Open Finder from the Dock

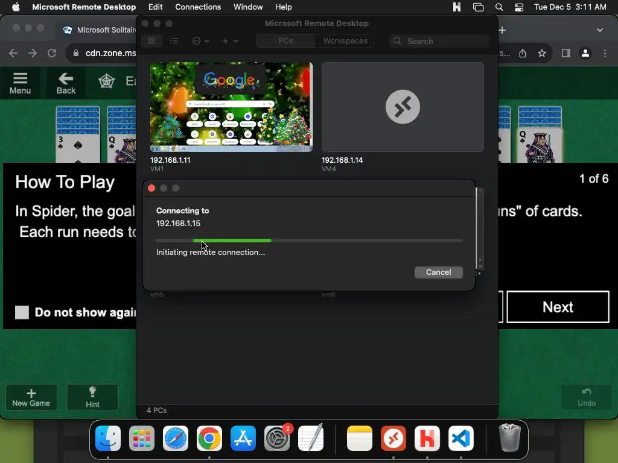[x=108, y=438]
